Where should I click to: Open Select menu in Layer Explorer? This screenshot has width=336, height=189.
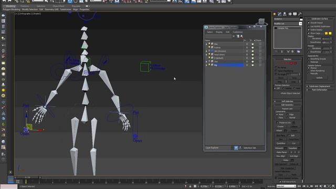point(209,32)
